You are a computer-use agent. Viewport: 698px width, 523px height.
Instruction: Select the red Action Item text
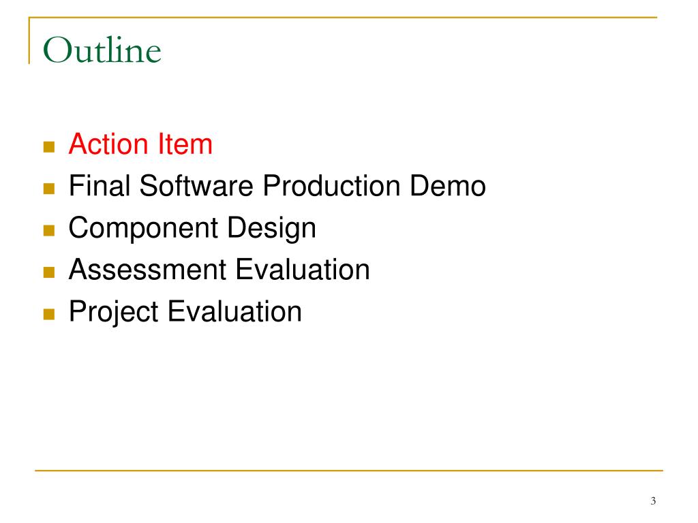point(140,144)
